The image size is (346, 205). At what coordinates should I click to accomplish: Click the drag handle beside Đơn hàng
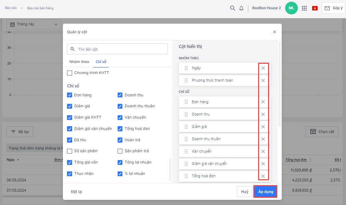coord(186,102)
